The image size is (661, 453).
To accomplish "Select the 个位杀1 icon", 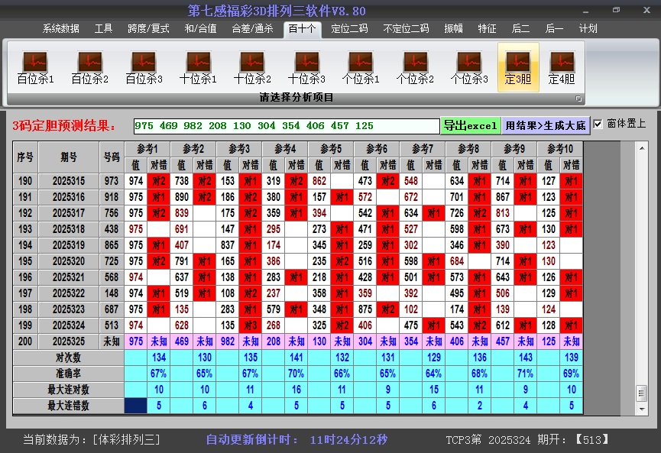I will pyautogui.click(x=361, y=67).
